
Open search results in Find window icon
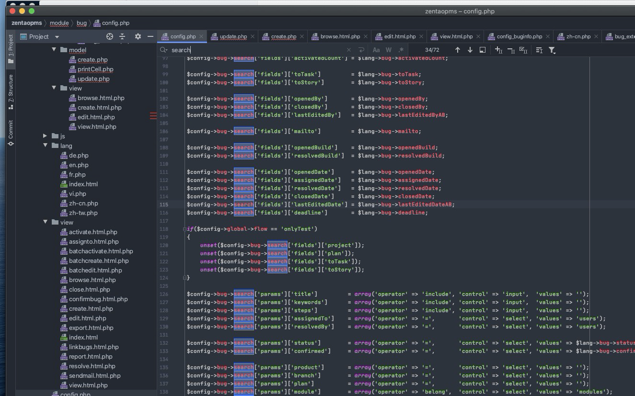pyautogui.click(x=483, y=50)
